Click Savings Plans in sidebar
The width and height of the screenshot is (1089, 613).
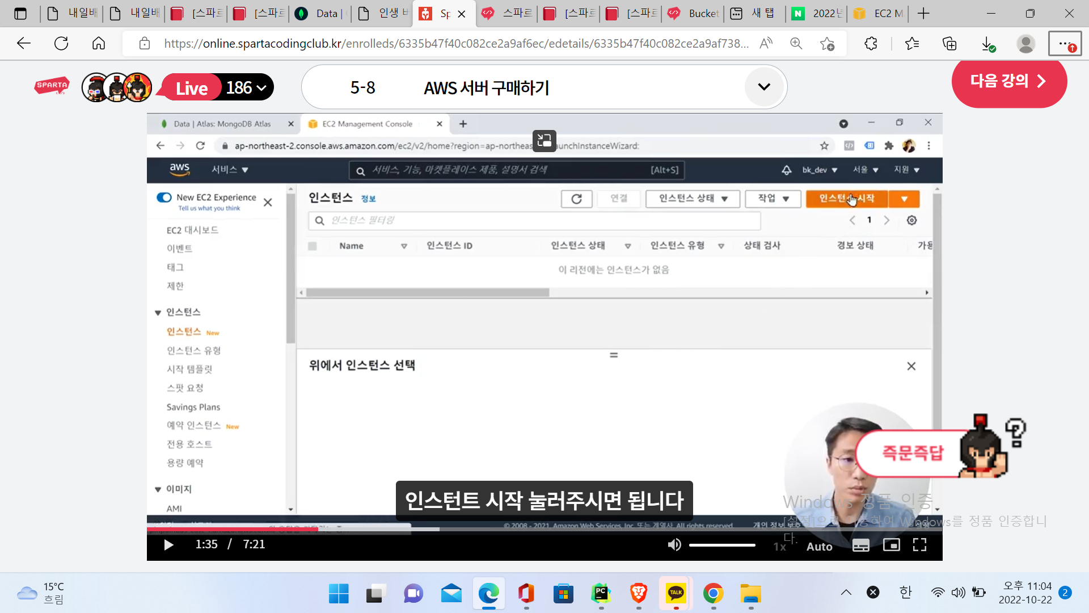193,407
